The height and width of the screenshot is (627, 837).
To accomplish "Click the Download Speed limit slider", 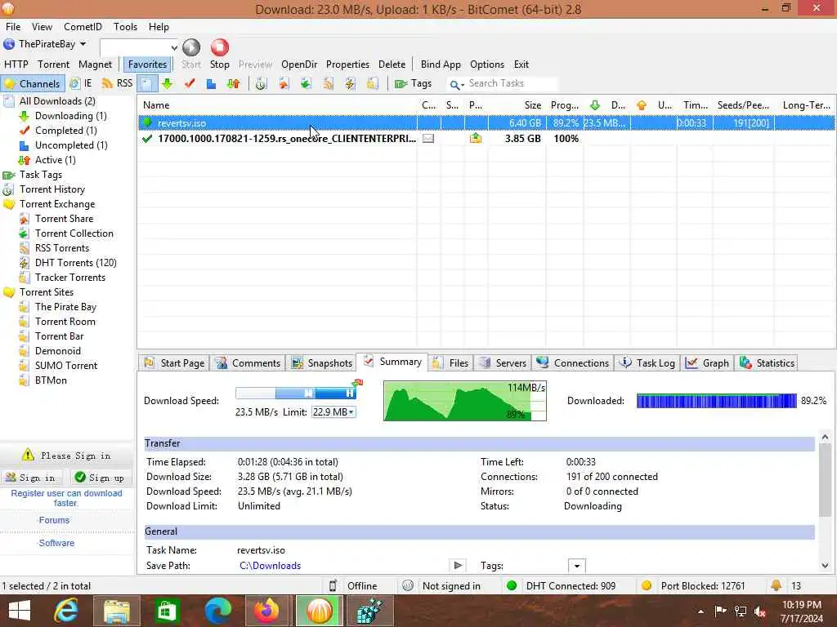I will (x=295, y=394).
